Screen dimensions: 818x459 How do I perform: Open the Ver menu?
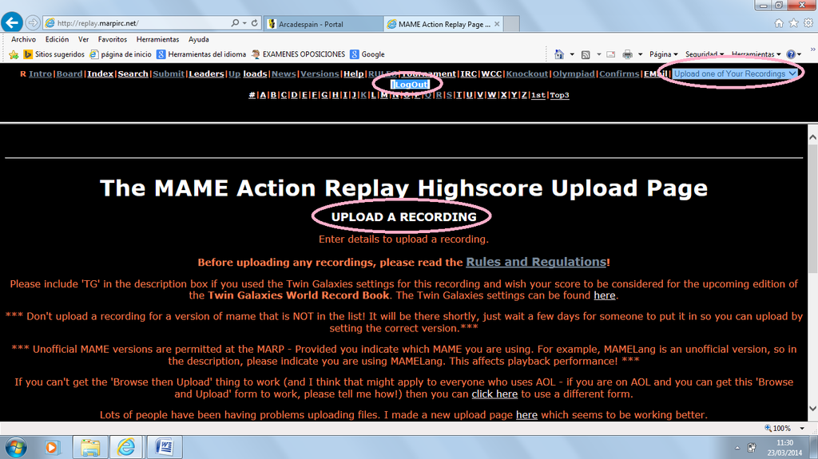(x=83, y=39)
